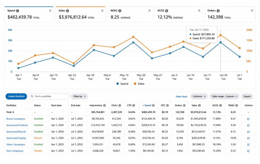
Task: Close the Sales metric card
Action: coord(102,11)
